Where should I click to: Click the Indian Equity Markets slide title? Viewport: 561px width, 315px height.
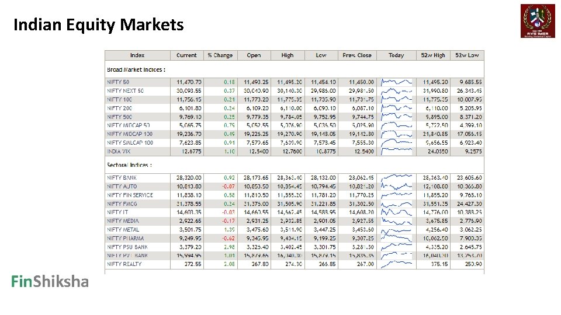tap(98, 25)
